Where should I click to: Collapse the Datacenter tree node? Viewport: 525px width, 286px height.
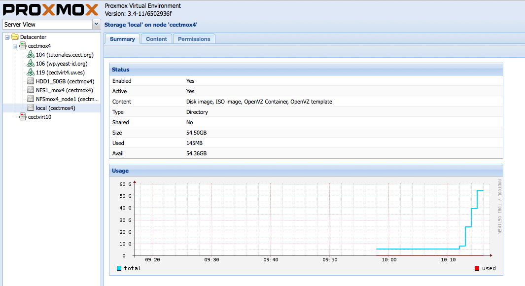(7, 37)
